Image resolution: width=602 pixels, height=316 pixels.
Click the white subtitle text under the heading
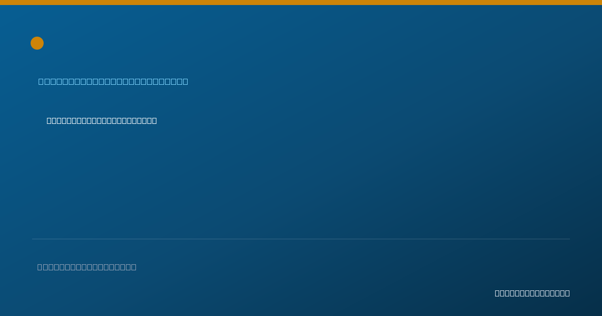[x=102, y=120]
